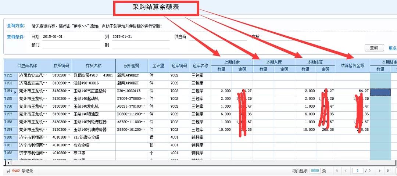Click the end date field 2015-01-31
Image resolution: width=397 pixels, height=176 pixels.
pyautogui.click(x=140, y=37)
